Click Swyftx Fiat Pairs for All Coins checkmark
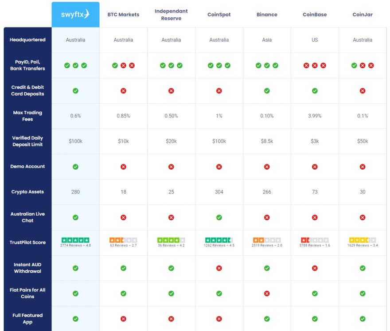Image resolution: width=390 pixels, height=331 pixels. (x=76, y=293)
